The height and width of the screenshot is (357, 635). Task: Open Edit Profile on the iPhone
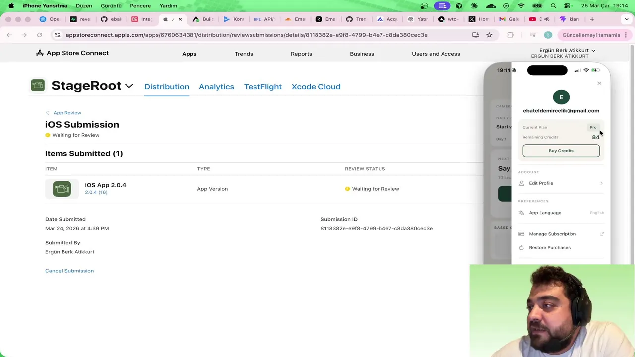(561, 183)
